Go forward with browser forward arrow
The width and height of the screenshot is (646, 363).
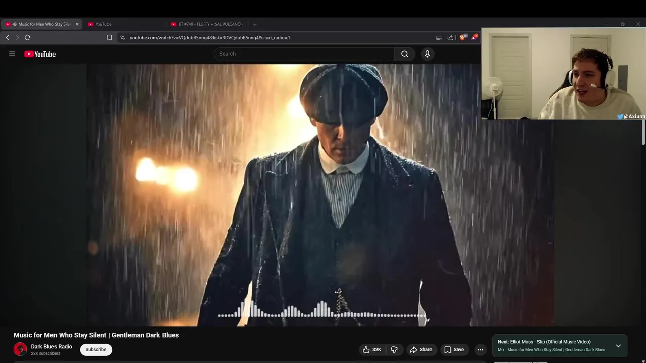(17, 37)
